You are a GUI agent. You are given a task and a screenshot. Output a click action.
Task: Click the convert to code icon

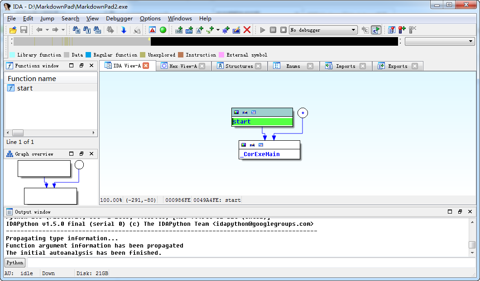coord(179,30)
